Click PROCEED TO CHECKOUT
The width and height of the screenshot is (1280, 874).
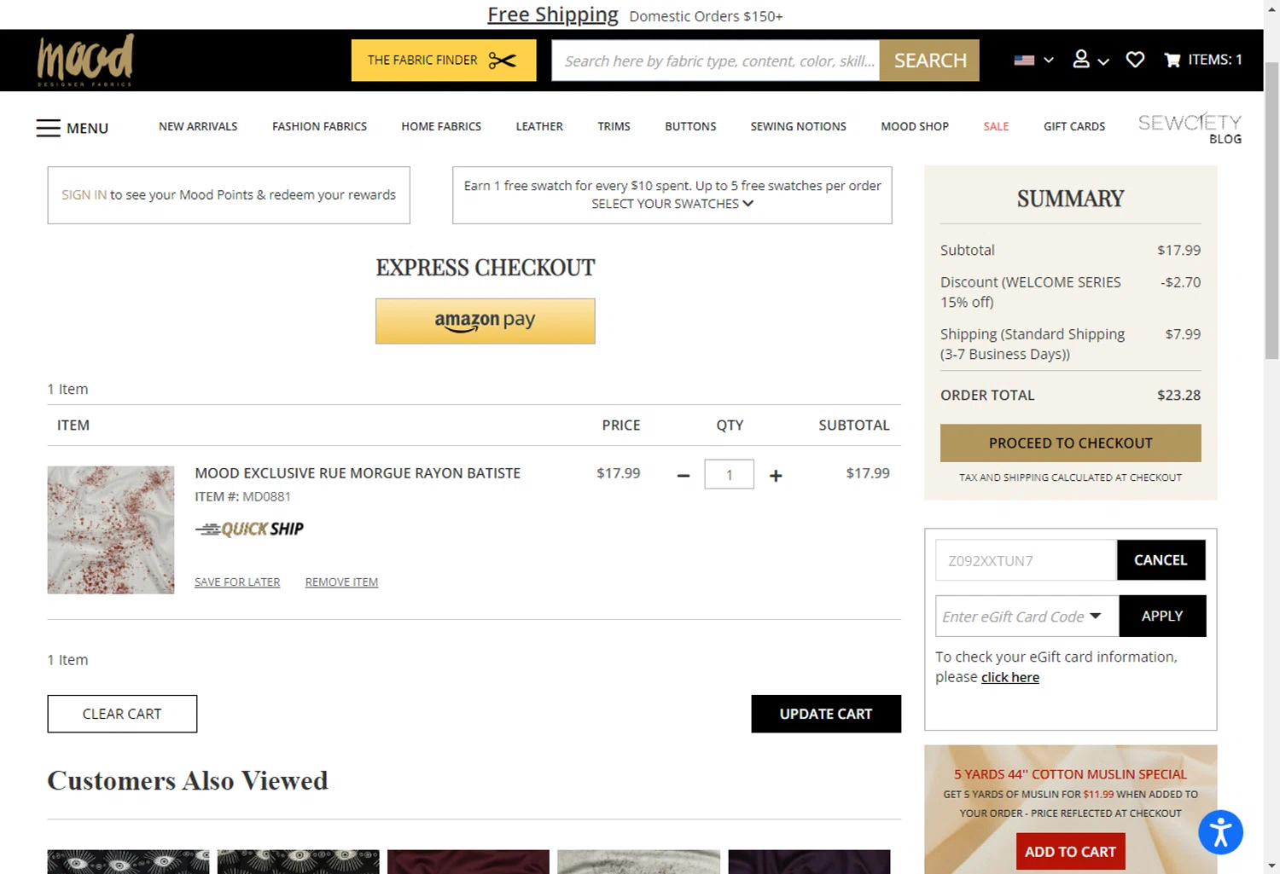(x=1070, y=443)
